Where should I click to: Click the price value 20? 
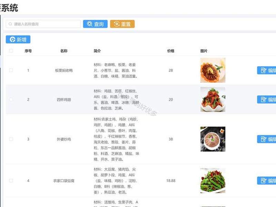[x=170, y=99]
